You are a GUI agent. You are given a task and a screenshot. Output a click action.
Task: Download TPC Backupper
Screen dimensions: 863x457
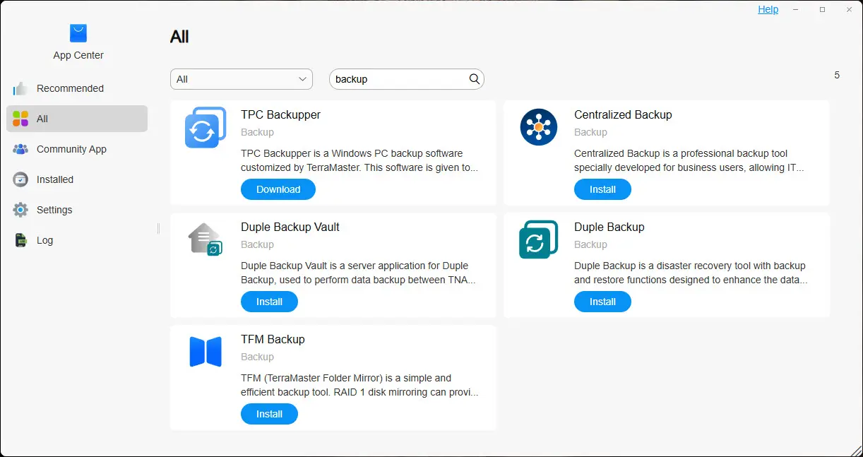(278, 189)
